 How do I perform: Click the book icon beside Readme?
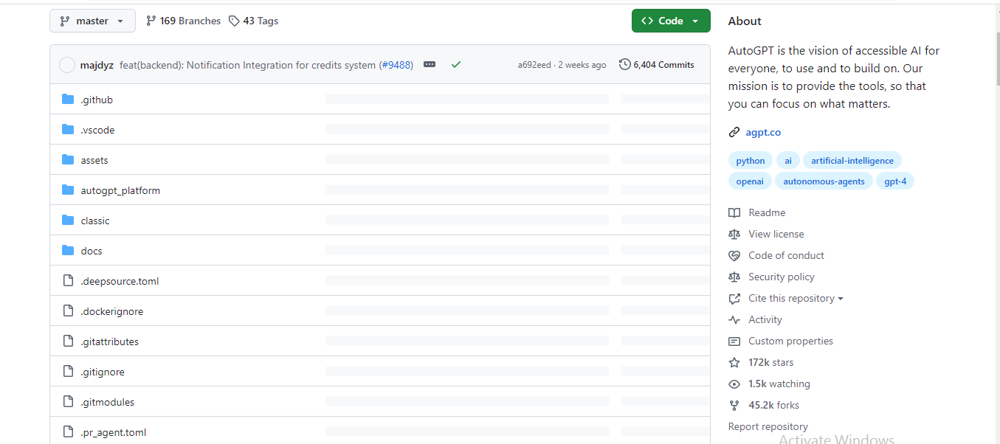click(734, 213)
